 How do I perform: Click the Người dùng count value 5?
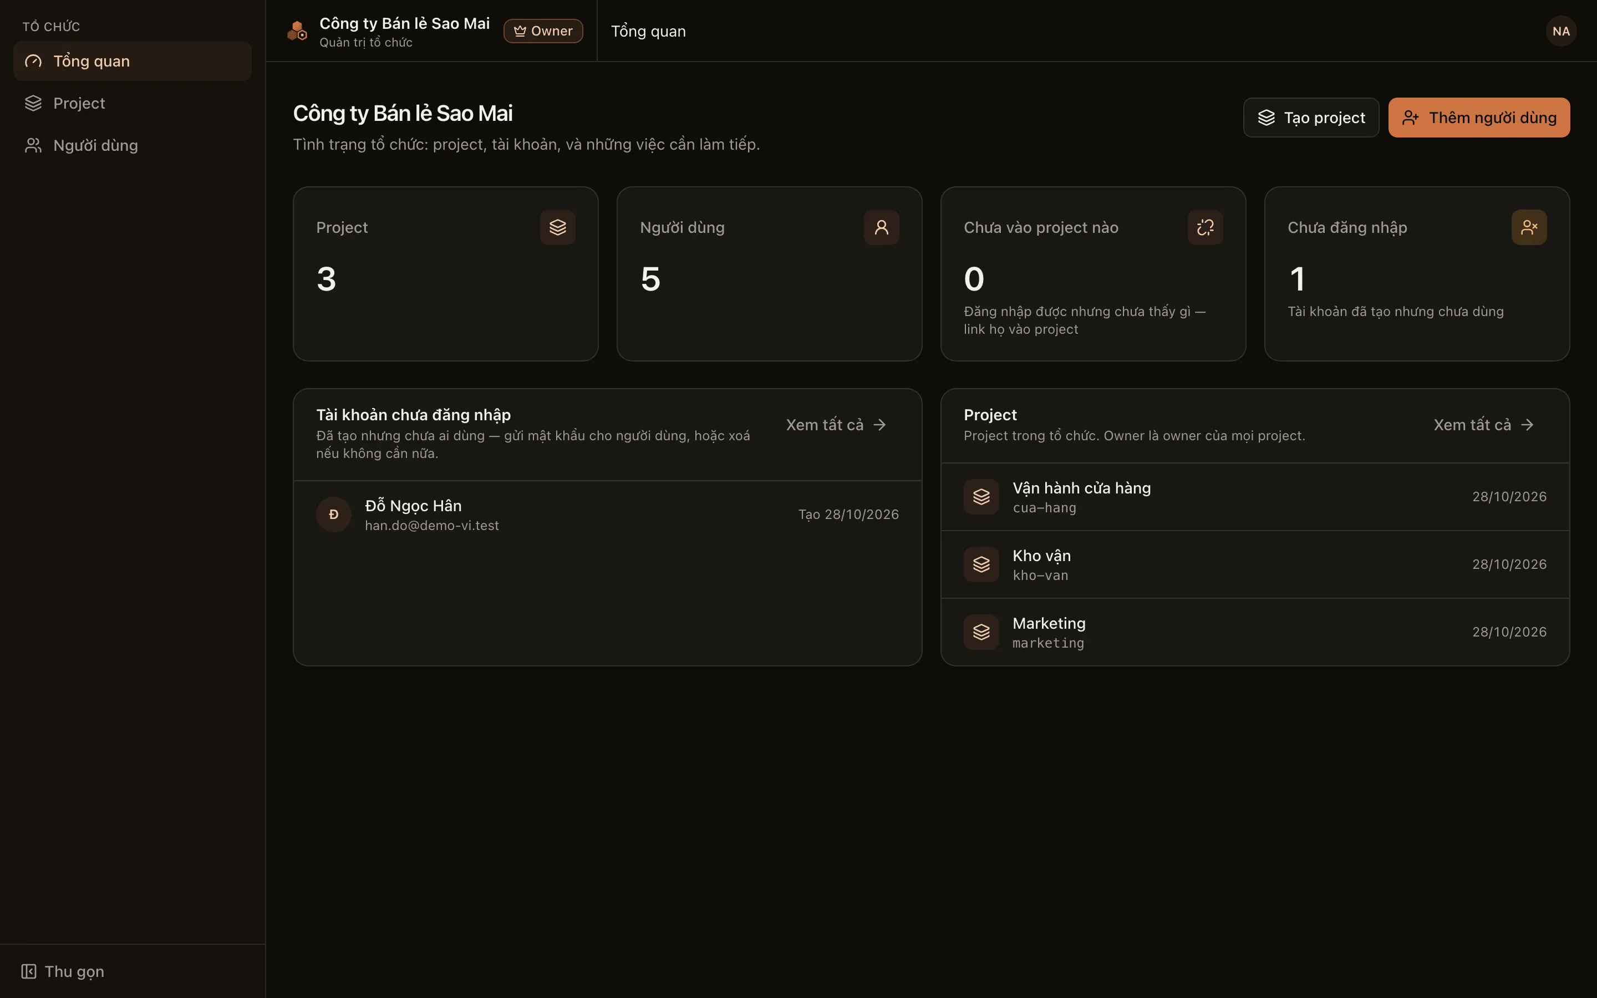(650, 279)
